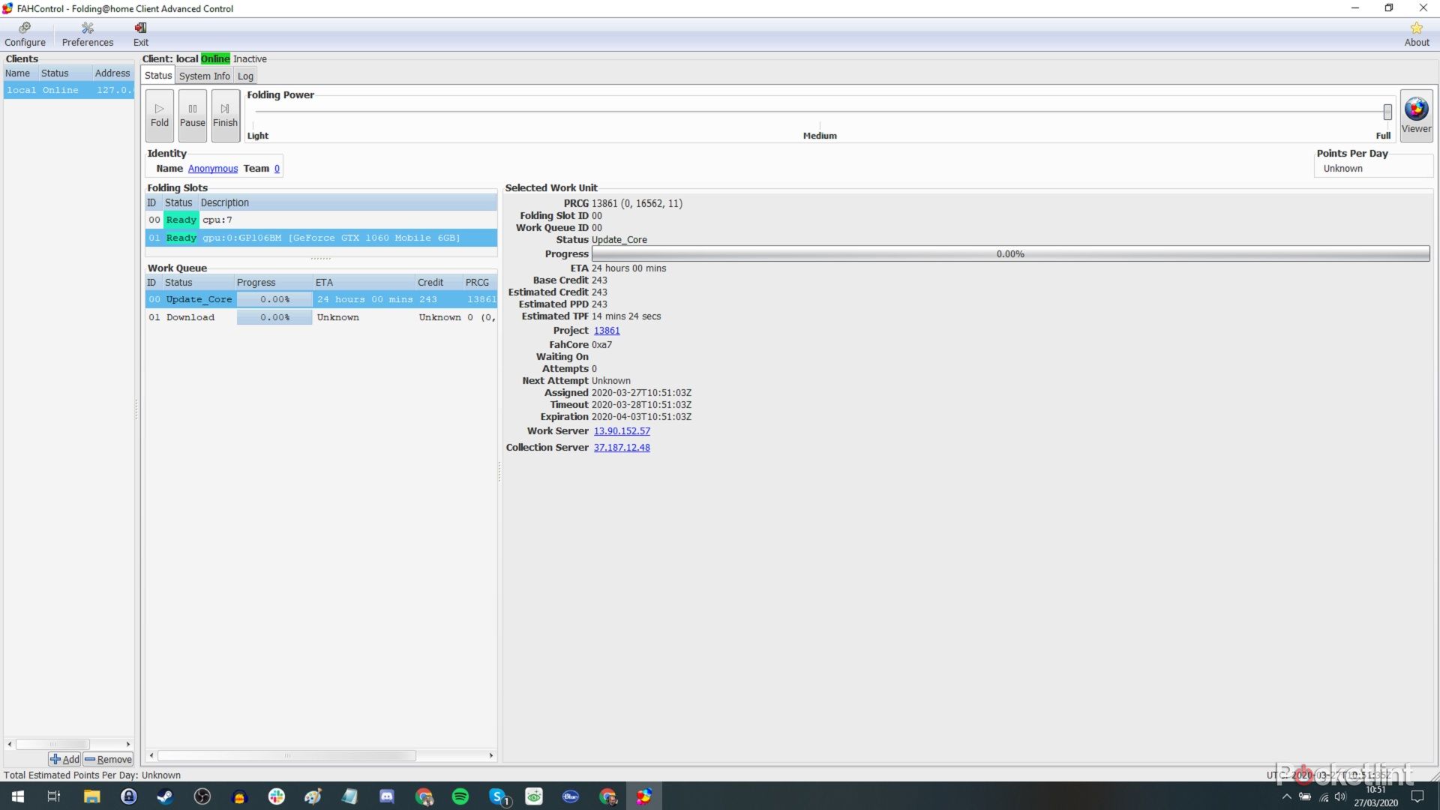Click the Exit toolbar icon
The image size is (1440, 810).
140,34
